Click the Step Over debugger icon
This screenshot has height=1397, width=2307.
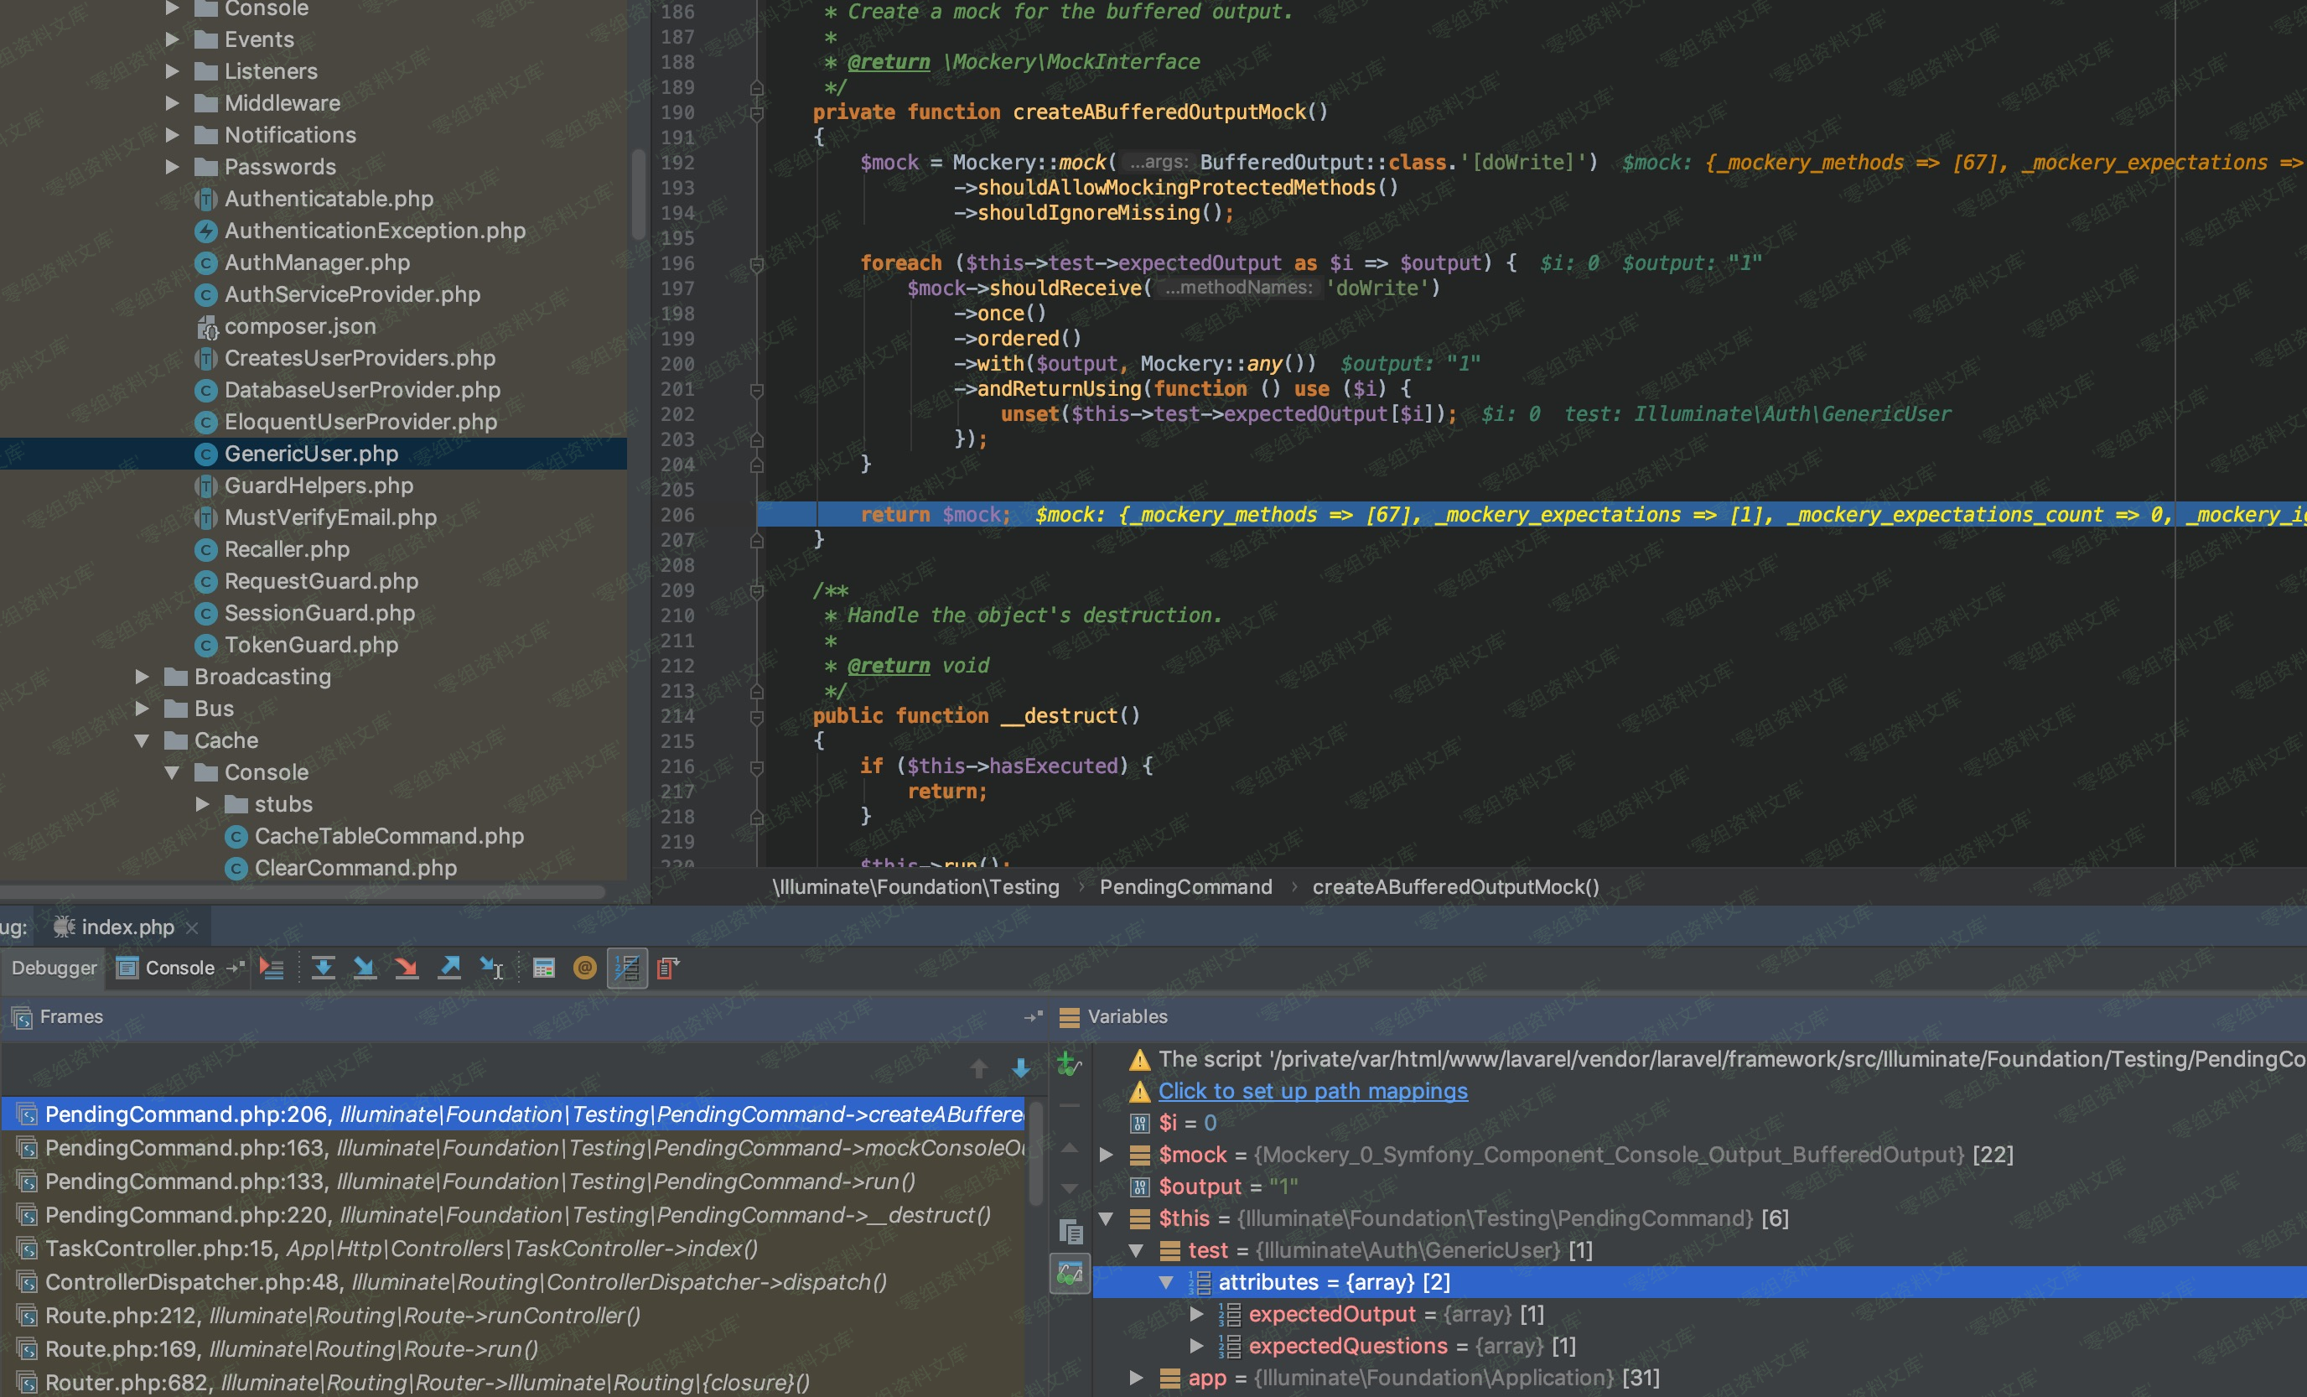tap(323, 969)
